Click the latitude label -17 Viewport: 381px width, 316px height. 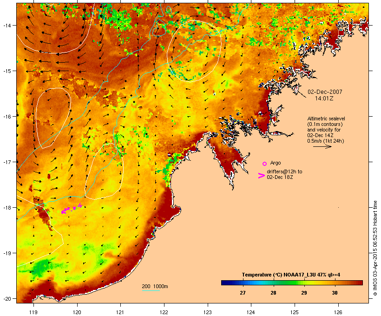click(7, 162)
